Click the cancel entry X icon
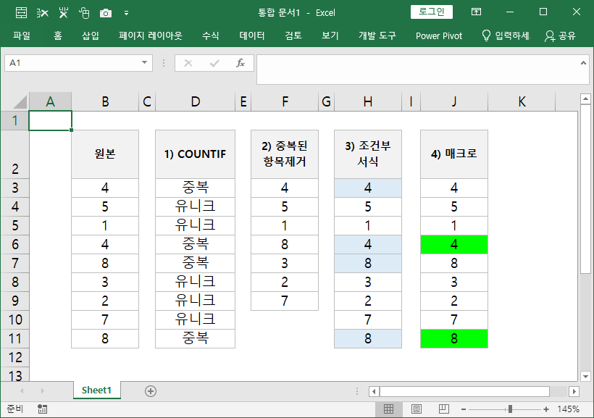Screen dimensions: 594x418 [188, 63]
